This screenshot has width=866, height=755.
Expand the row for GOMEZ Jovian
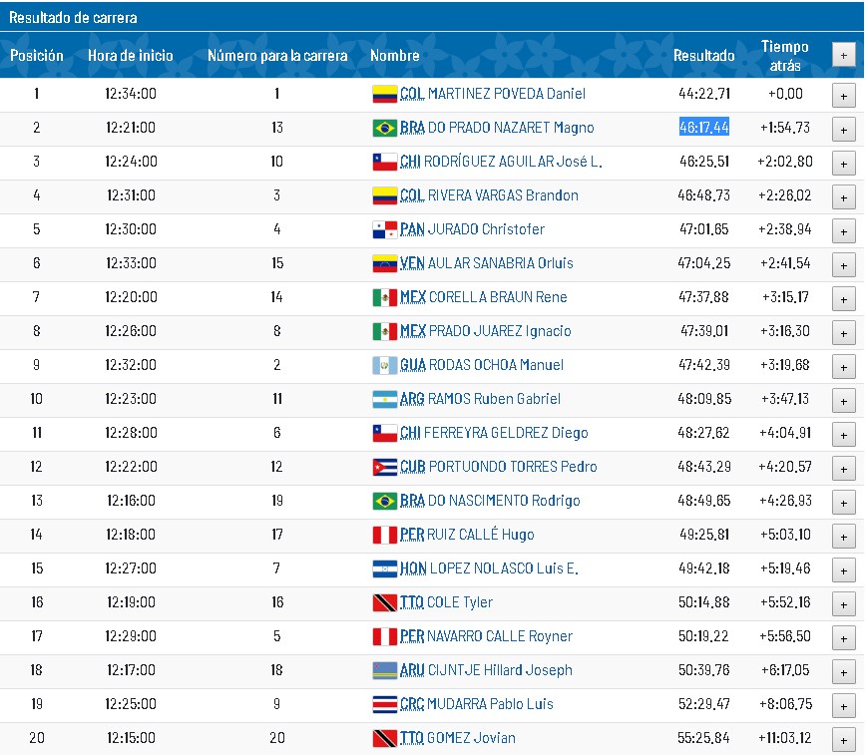pyautogui.click(x=843, y=739)
